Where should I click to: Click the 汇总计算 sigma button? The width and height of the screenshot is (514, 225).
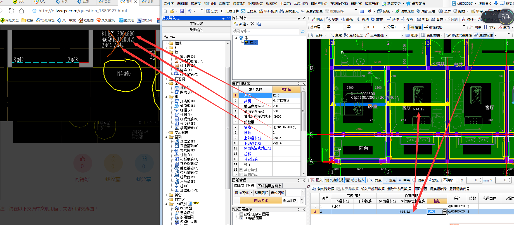(229, 11)
